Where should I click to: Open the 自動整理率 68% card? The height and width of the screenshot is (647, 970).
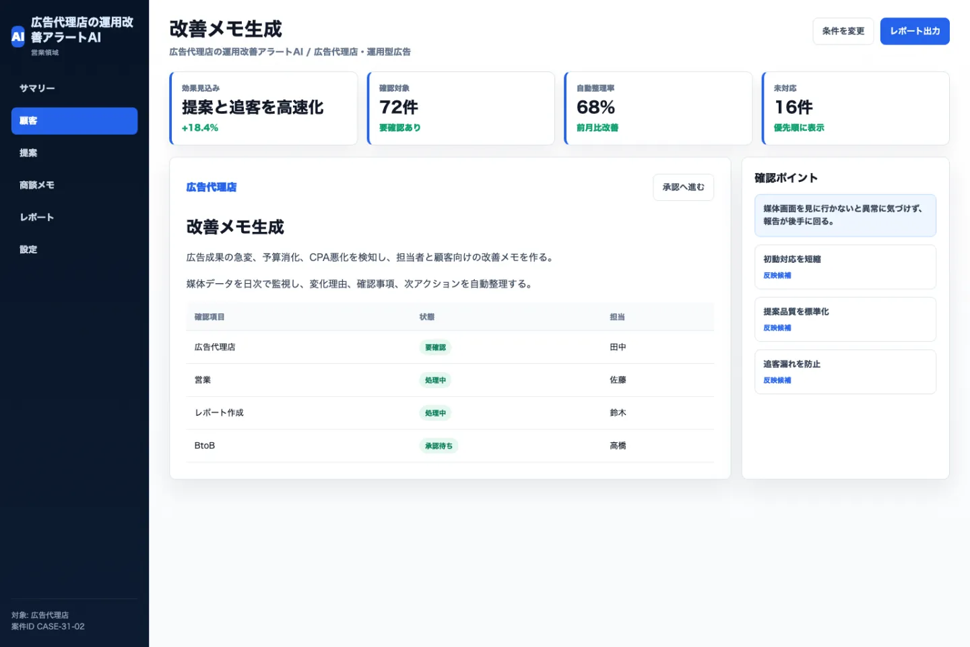pos(658,109)
